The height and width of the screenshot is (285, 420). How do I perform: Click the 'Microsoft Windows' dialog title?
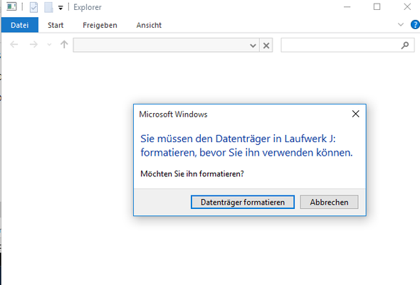[173, 114]
